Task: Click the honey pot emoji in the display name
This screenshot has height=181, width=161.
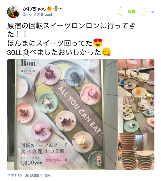Action: coord(49,8)
